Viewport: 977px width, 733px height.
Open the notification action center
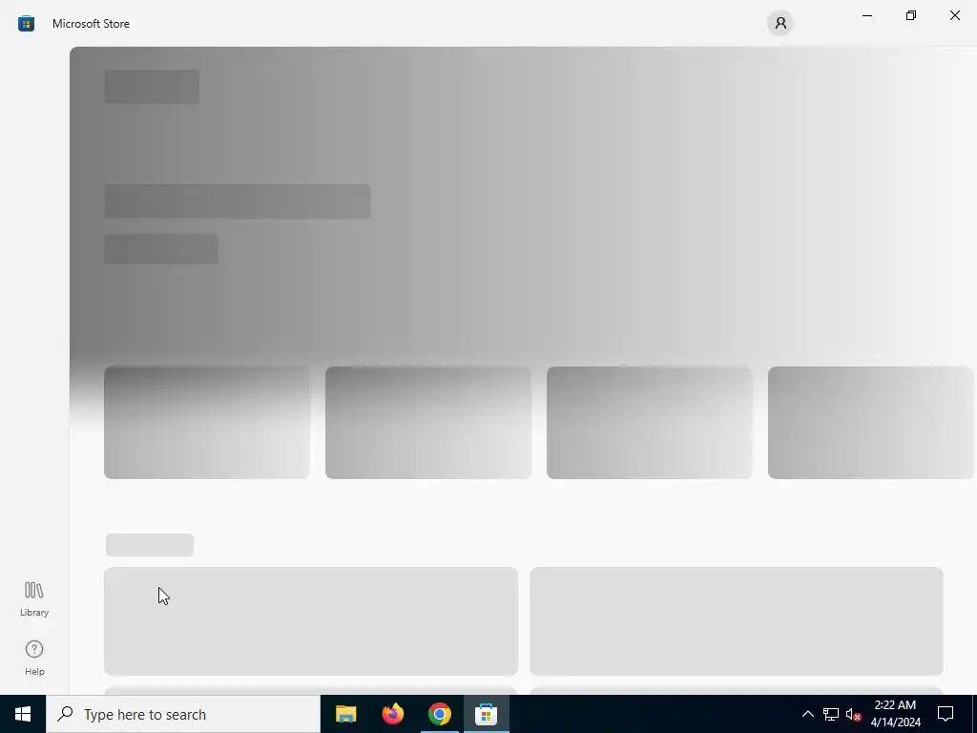946,714
